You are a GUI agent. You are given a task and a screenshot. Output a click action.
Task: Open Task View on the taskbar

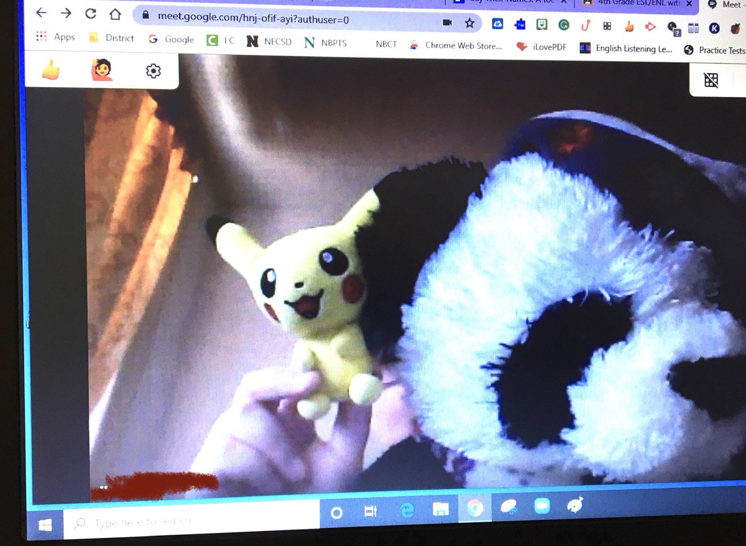click(371, 512)
